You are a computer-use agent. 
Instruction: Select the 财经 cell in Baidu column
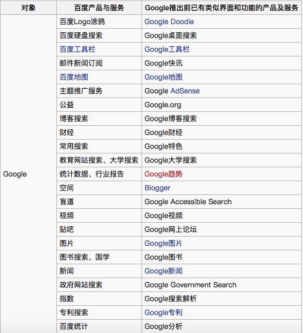99,132
